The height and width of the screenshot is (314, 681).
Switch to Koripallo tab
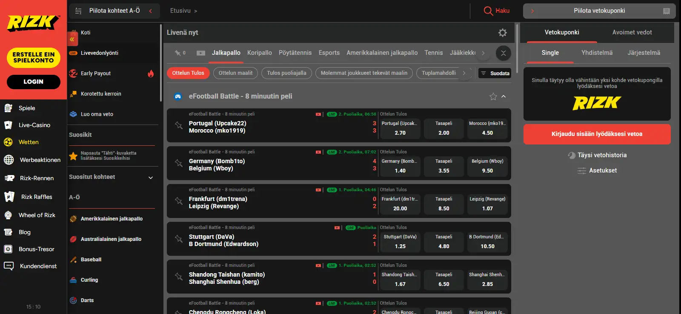pyautogui.click(x=260, y=53)
